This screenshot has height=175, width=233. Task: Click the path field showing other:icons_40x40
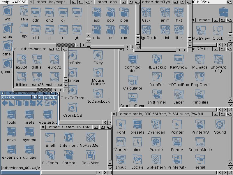(x=21, y=168)
